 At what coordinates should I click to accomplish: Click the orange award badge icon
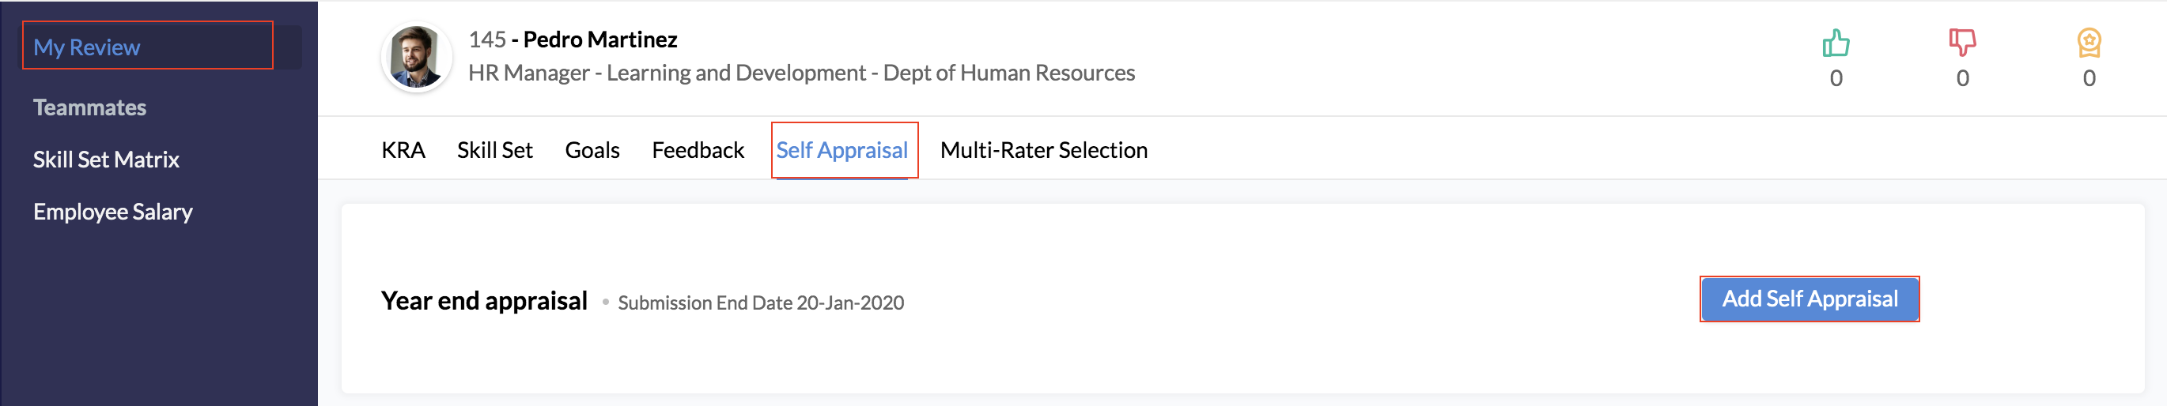2089,43
